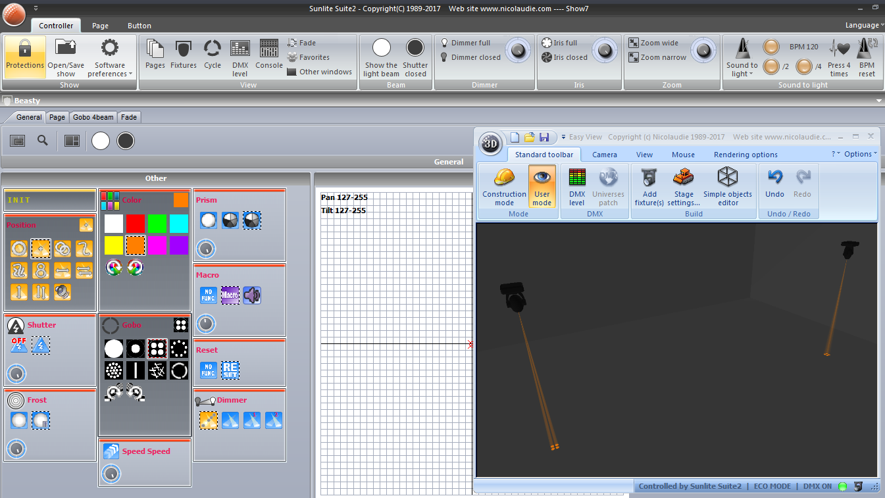Select Construction mode in Easy View
The height and width of the screenshot is (498, 885).
pyautogui.click(x=505, y=187)
